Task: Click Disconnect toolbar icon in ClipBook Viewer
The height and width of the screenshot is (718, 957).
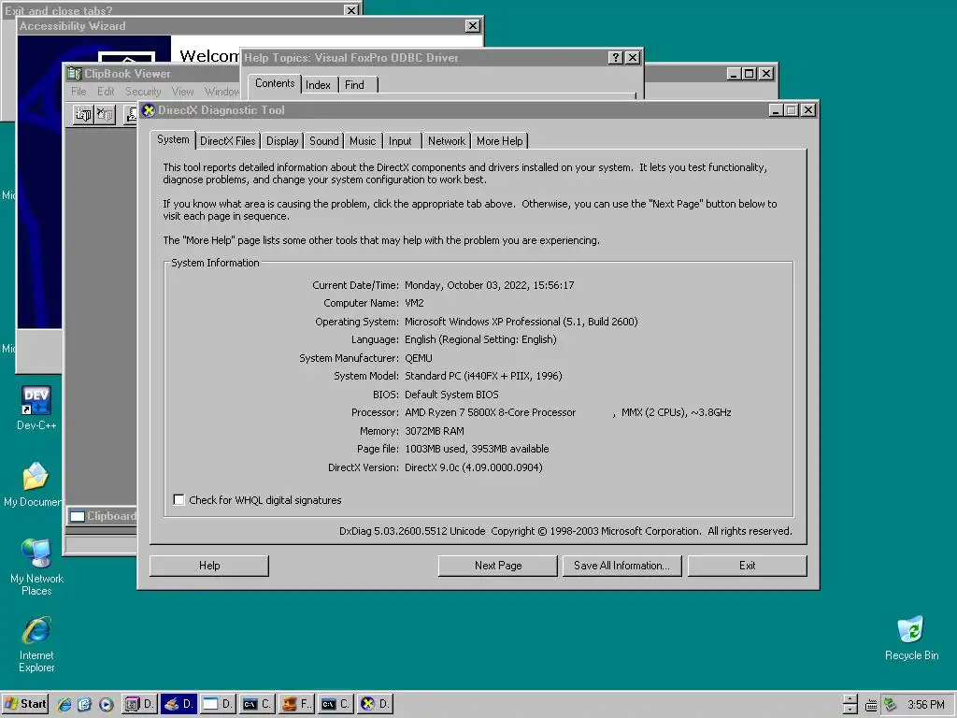Action: (105, 114)
